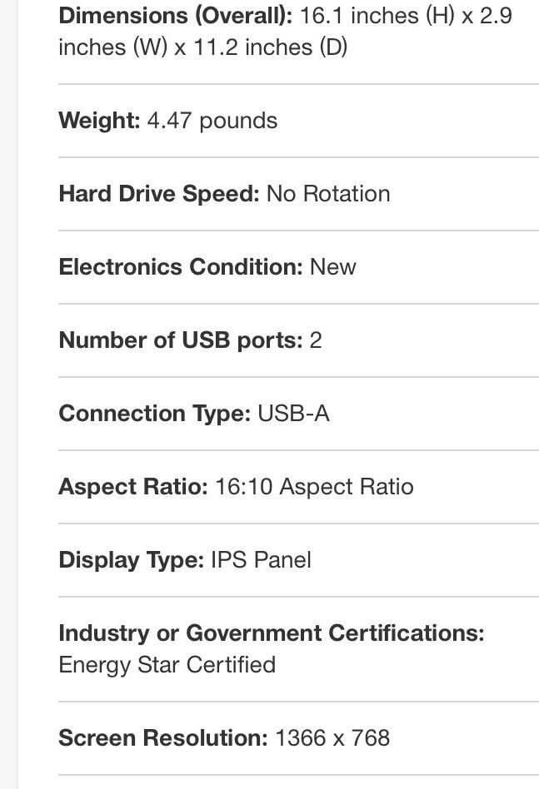
Task: Click the 1366 x 768 resolution value
Action: [x=332, y=738]
